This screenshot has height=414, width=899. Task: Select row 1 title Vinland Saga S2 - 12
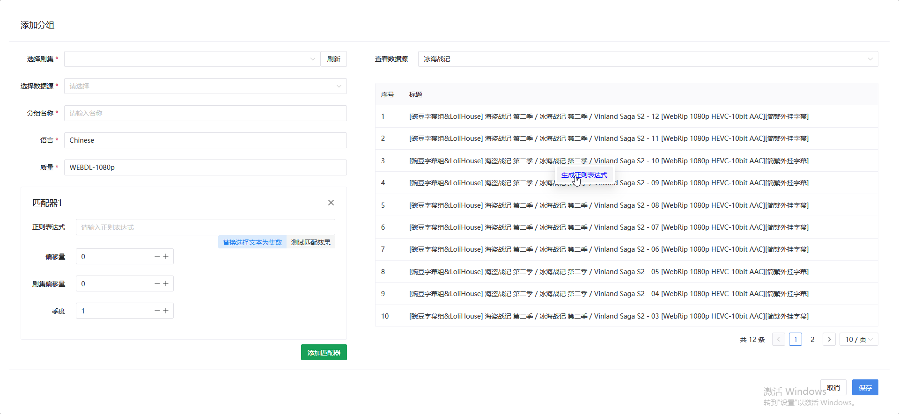[x=609, y=116]
